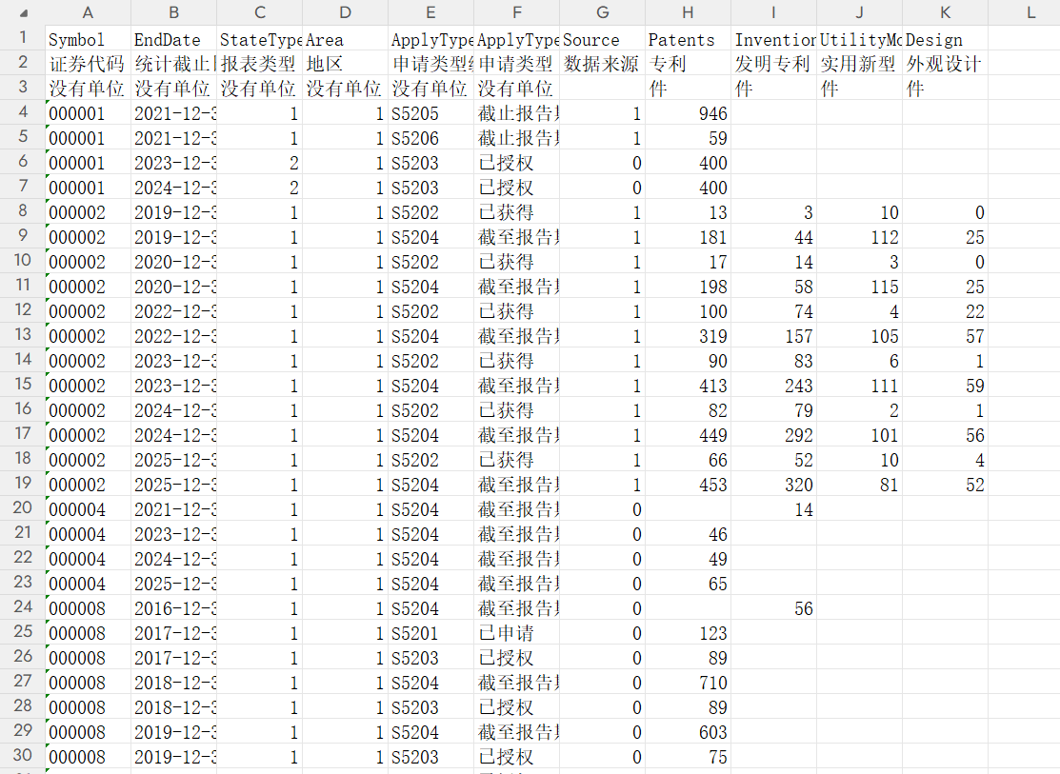The width and height of the screenshot is (1060, 774).
Task: Select column H header
Action: point(688,12)
